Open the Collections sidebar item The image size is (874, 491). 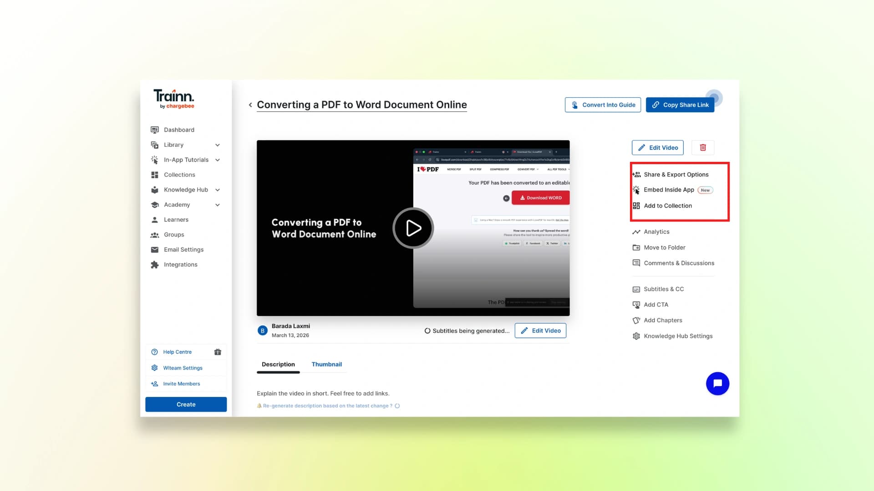179,175
